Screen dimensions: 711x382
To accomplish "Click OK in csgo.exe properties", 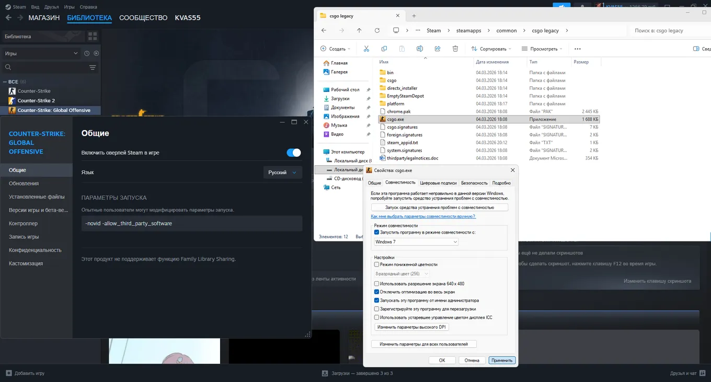I will [x=442, y=360].
